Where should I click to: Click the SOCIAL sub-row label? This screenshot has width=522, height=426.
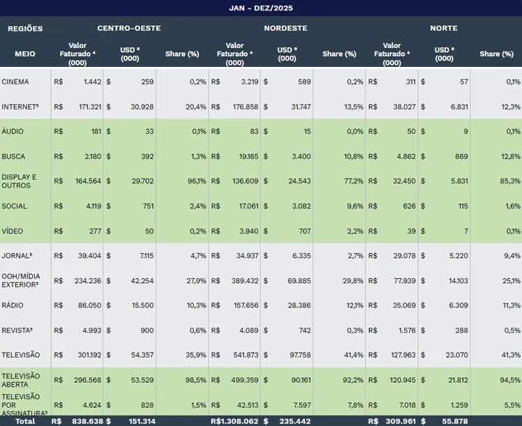[14, 206]
